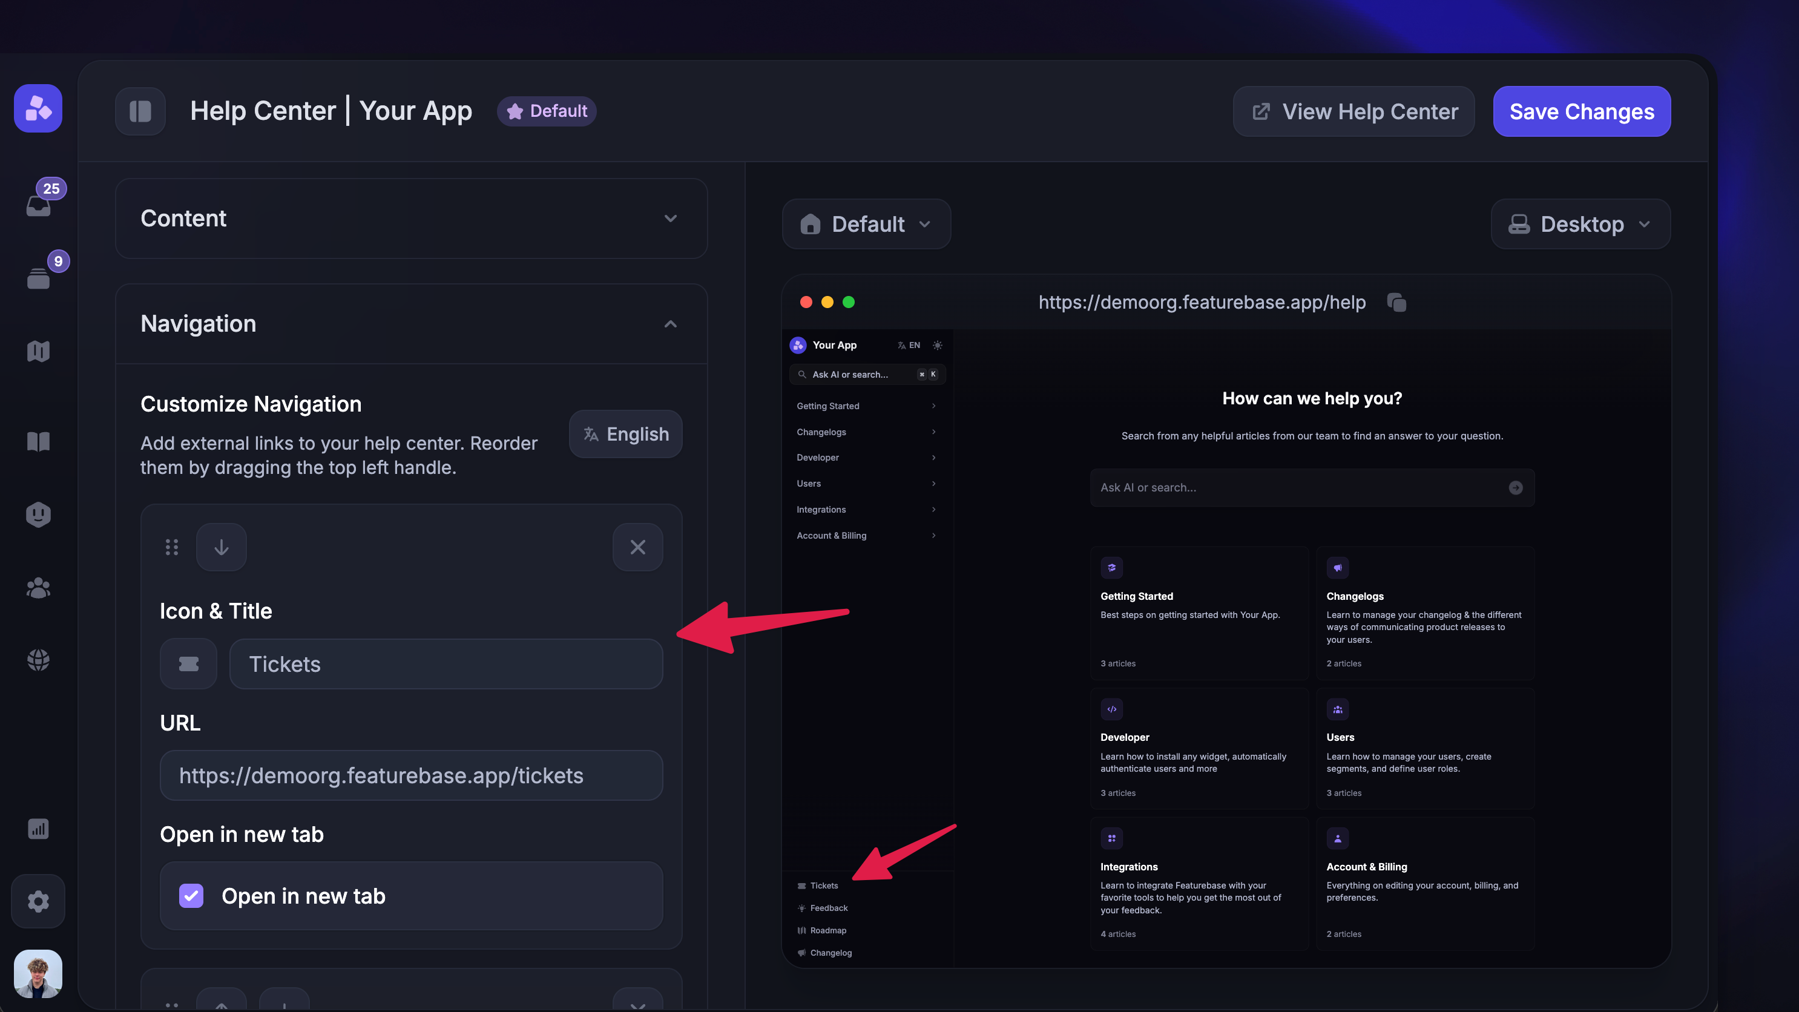Click the Getting Started card icon
Screen dimensions: 1799x1012
click(x=1112, y=568)
